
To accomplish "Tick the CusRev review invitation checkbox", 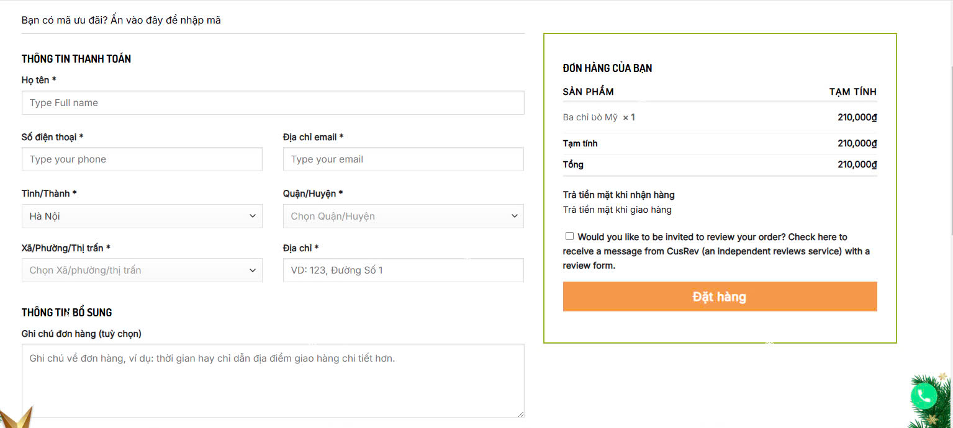I will (x=569, y=236).
